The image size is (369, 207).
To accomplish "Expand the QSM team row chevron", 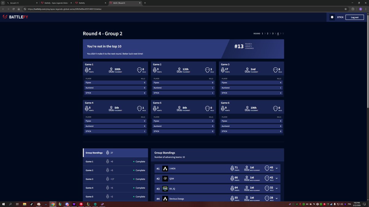I will pos(276,178).
